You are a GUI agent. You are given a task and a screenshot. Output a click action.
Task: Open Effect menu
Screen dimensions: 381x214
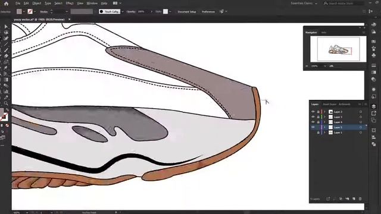click(70, 4)
